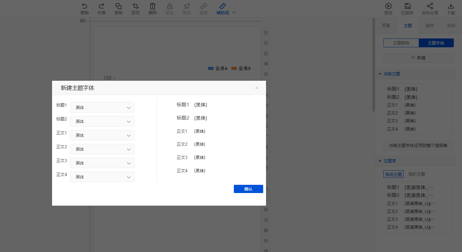Viewport: 462px width, 252px height.
Task: Collapse the 当前主题 section
Action: [x=380, y=74]
